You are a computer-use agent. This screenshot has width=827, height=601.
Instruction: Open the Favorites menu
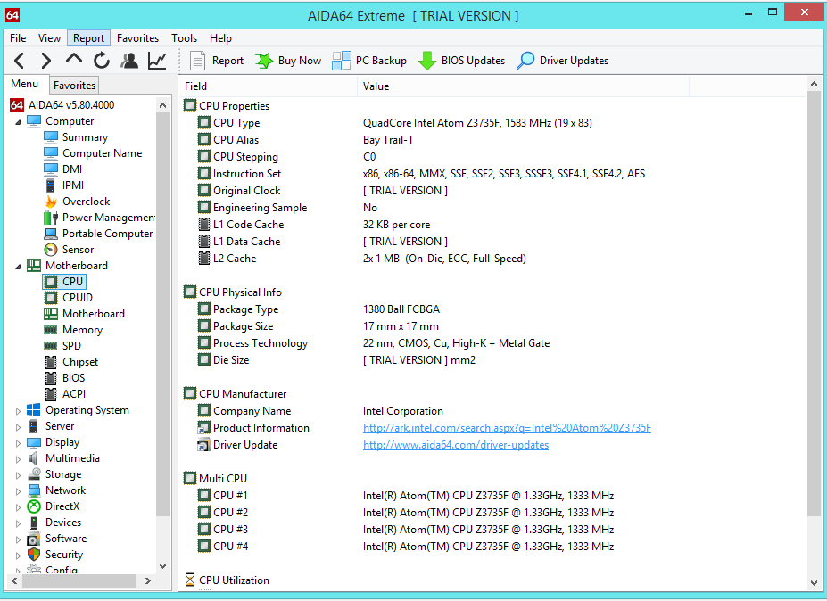(137, 38)
